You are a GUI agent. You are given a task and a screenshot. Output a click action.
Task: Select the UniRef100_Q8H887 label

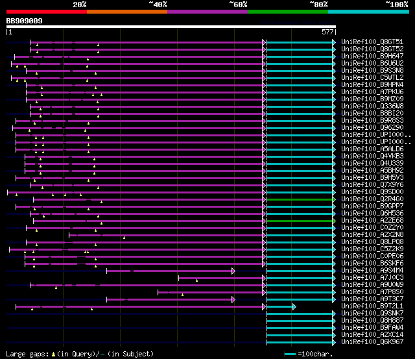372,321
